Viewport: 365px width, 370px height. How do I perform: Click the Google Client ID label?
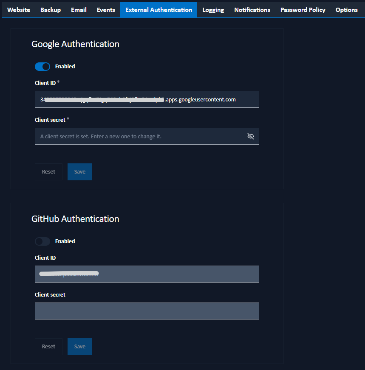[45, 83]
